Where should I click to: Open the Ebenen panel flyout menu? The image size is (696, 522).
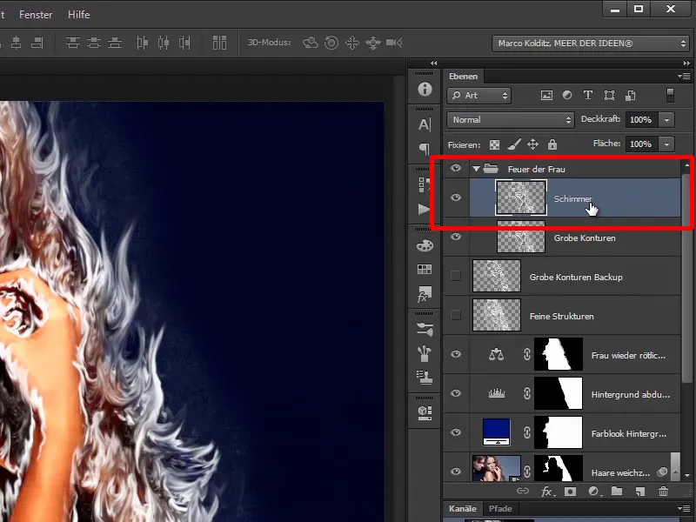pos(684,76)
